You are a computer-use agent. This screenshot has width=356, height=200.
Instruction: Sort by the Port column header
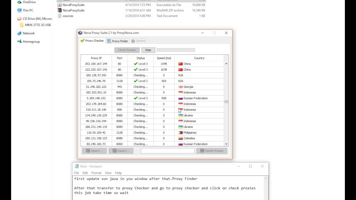click(120, 58)
